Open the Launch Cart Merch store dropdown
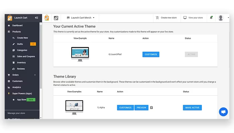 (81, 18)
